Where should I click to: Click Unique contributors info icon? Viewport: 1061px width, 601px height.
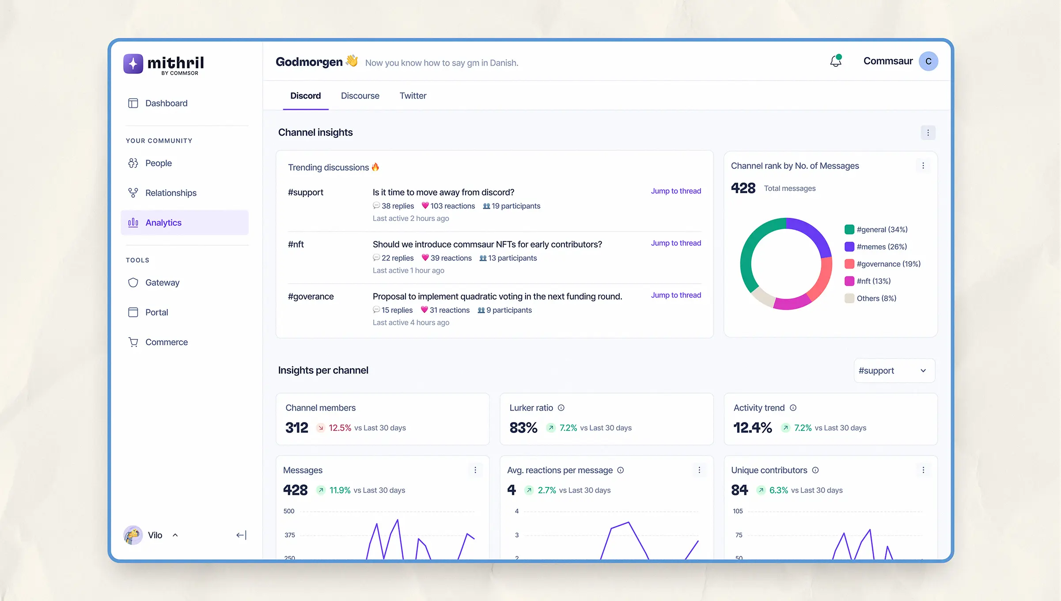815,470
